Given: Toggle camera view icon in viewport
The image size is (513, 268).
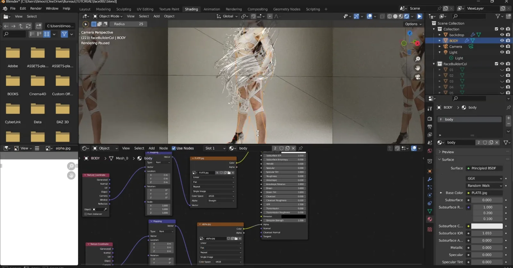Looking at the screenshot, I should point(417,77).
